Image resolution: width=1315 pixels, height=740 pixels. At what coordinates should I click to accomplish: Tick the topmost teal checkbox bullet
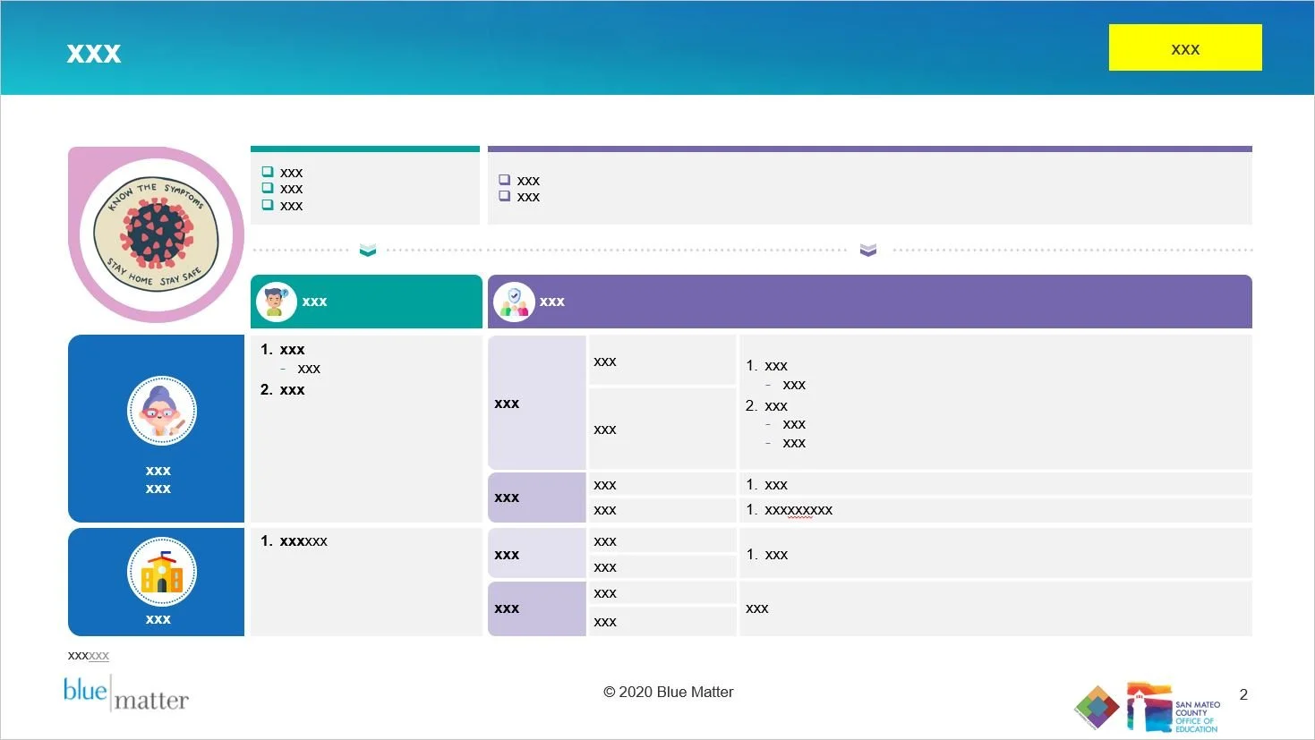267,172
